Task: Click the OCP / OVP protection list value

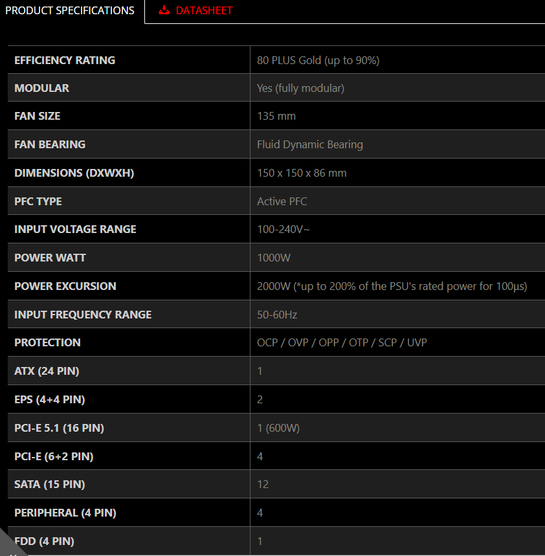Action: [x=342, y=342]
